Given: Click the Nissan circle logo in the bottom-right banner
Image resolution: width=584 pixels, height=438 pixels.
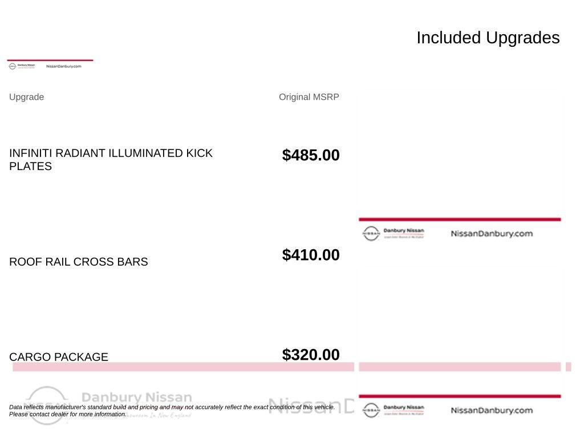Looking at the screenshot, I should pos(371,410).
